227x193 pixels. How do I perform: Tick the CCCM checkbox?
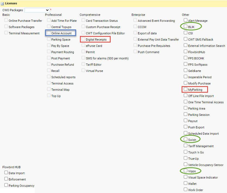click(x=135, y=26)
